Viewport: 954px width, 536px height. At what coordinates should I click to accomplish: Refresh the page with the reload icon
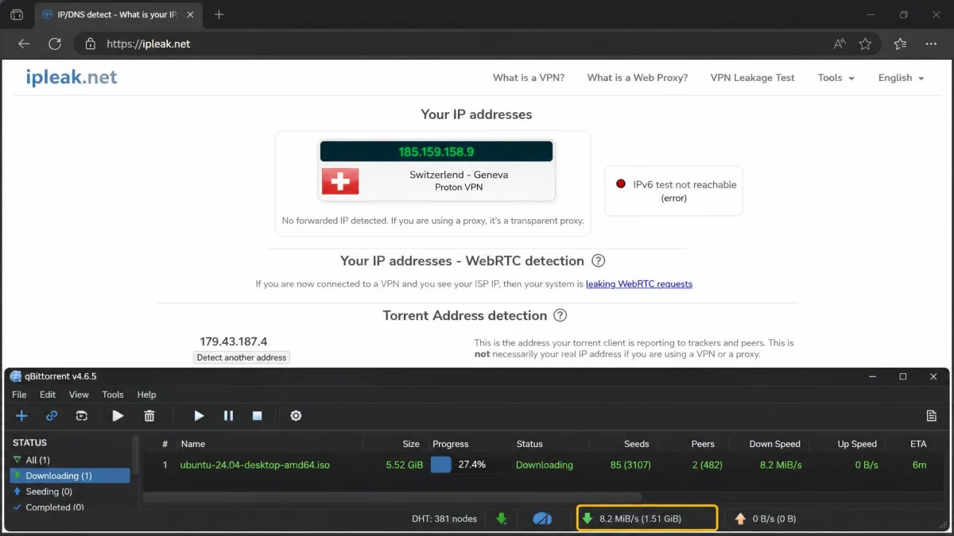pyautogui.click(x=55, y=44)
